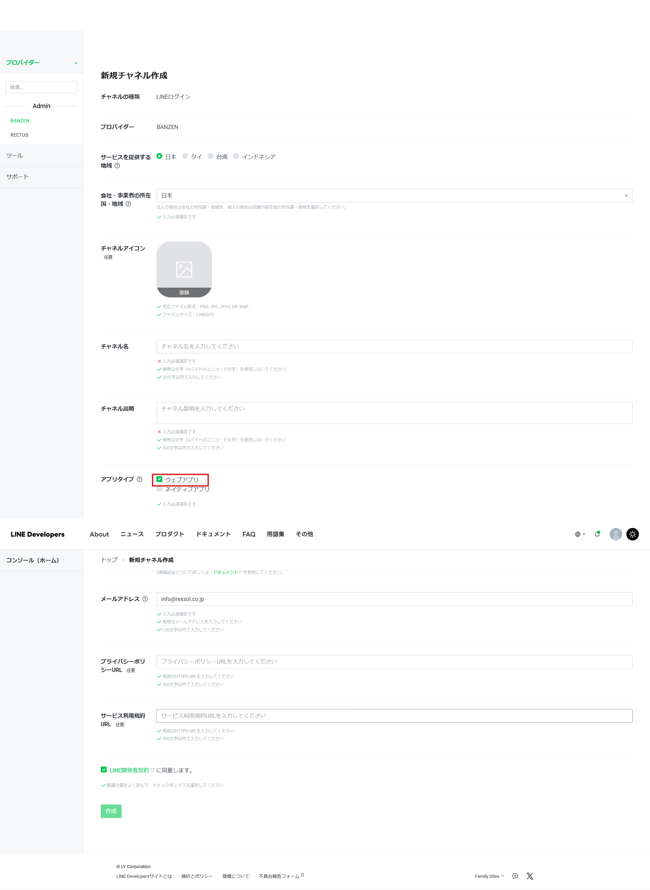
Task: Click the 作成 button
Action: pyautogui.click(x=111, y=811)
